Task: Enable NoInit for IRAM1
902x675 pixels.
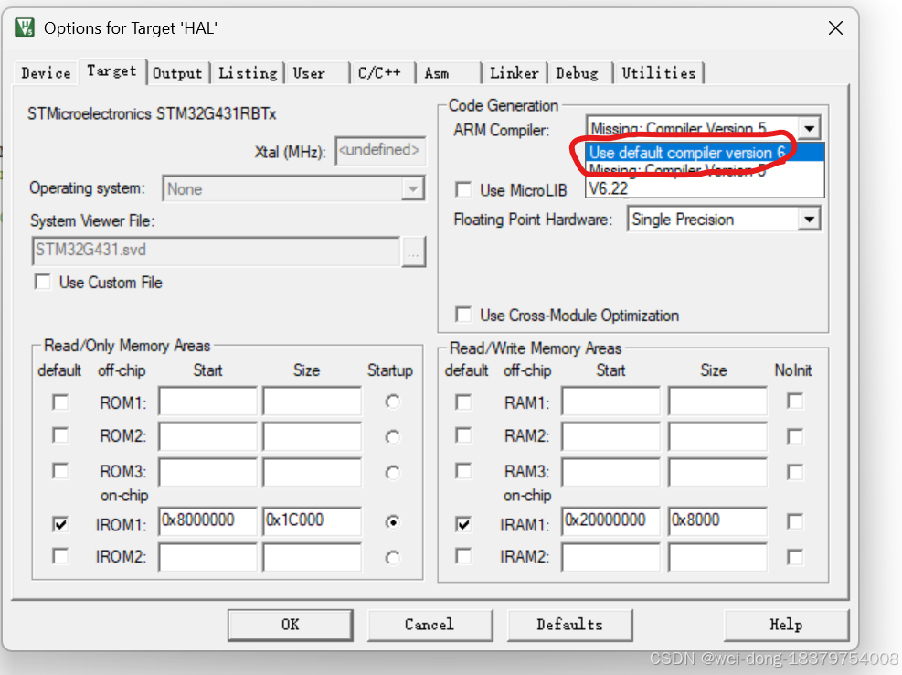Action: click(x=795, y=522)
